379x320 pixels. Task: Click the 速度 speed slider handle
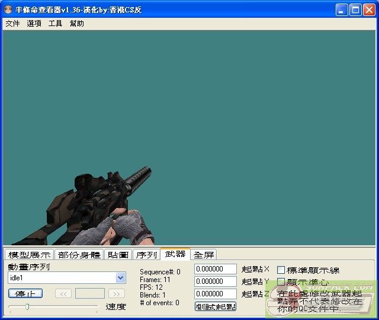click(27, 307)
